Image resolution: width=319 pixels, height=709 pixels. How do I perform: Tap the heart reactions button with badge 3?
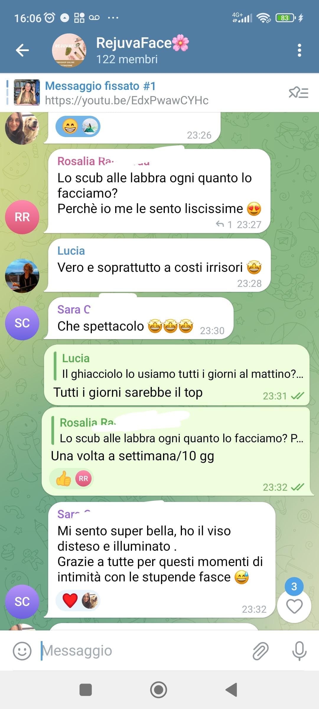click(294, 606)
